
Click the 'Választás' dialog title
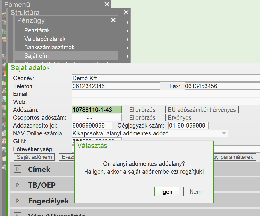point(92,146)
